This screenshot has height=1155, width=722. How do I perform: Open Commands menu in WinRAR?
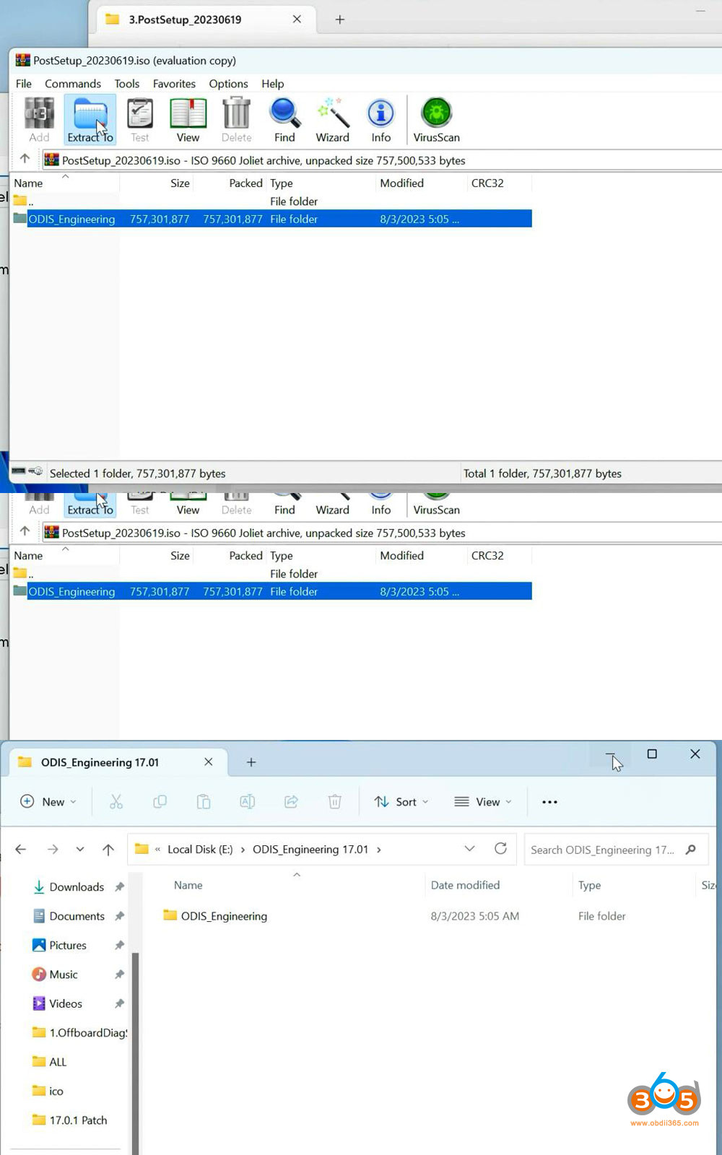[x=73, y=84]
